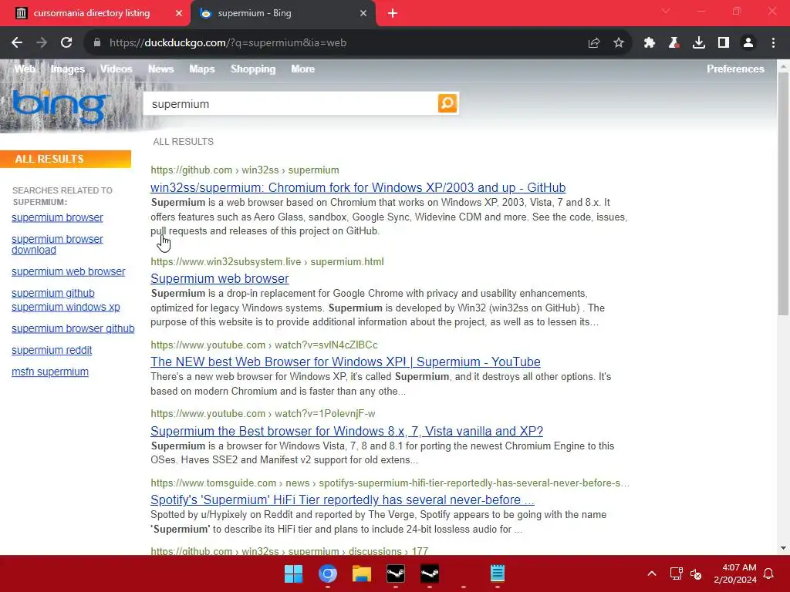
Task: Click the scrollbar down arrow
Action: [x=783, y=548]
